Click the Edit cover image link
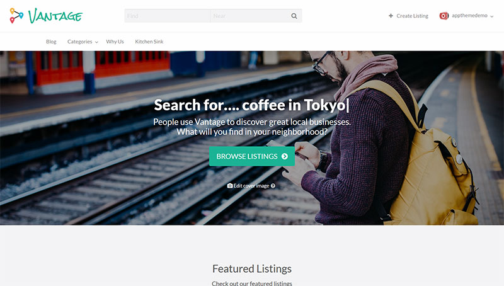The width and height of the screenshot is (504, 286). [251, 186]
